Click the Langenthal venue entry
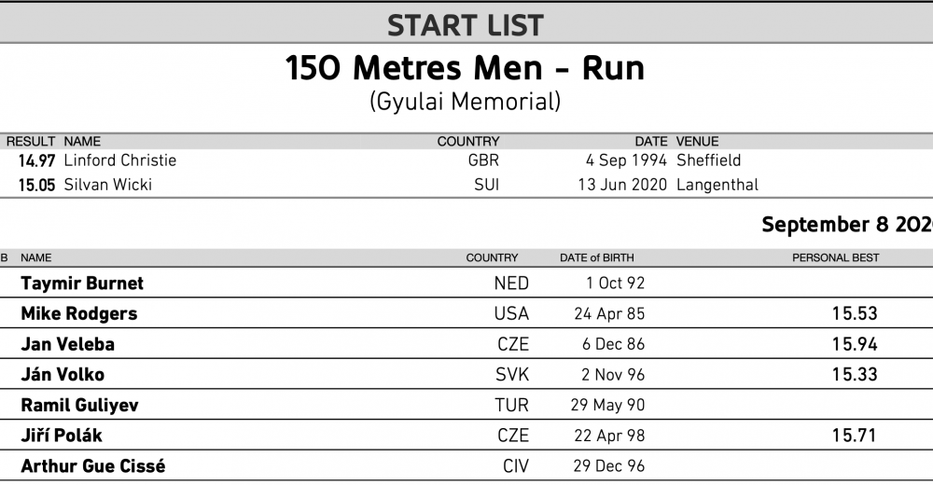Screen dimensions: 933x485 click(717, 185)
